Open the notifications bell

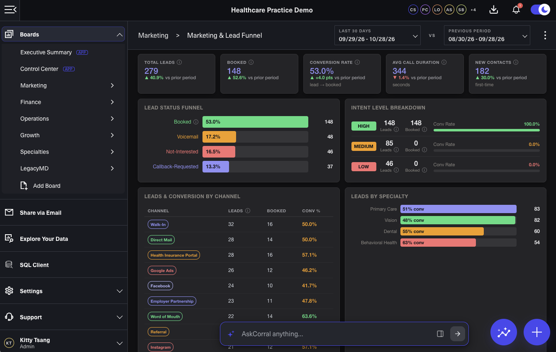pyautogui.click(x=516, y=10)
